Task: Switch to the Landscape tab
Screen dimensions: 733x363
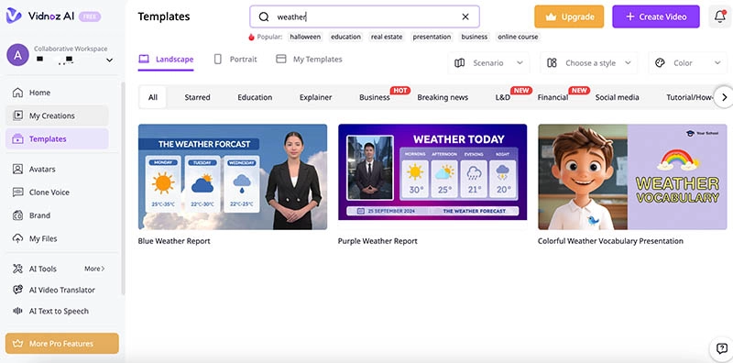Action: click(x=166, y=60)
